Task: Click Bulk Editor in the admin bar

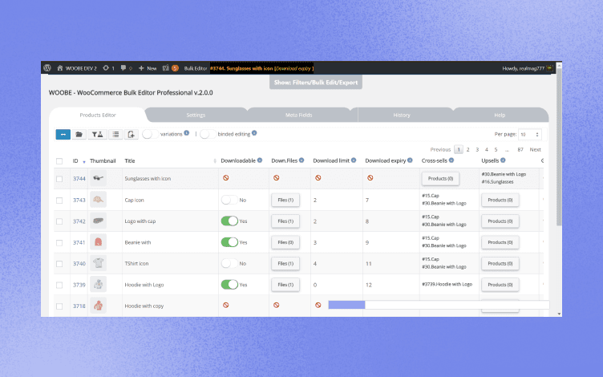Action: coord(196,68)
